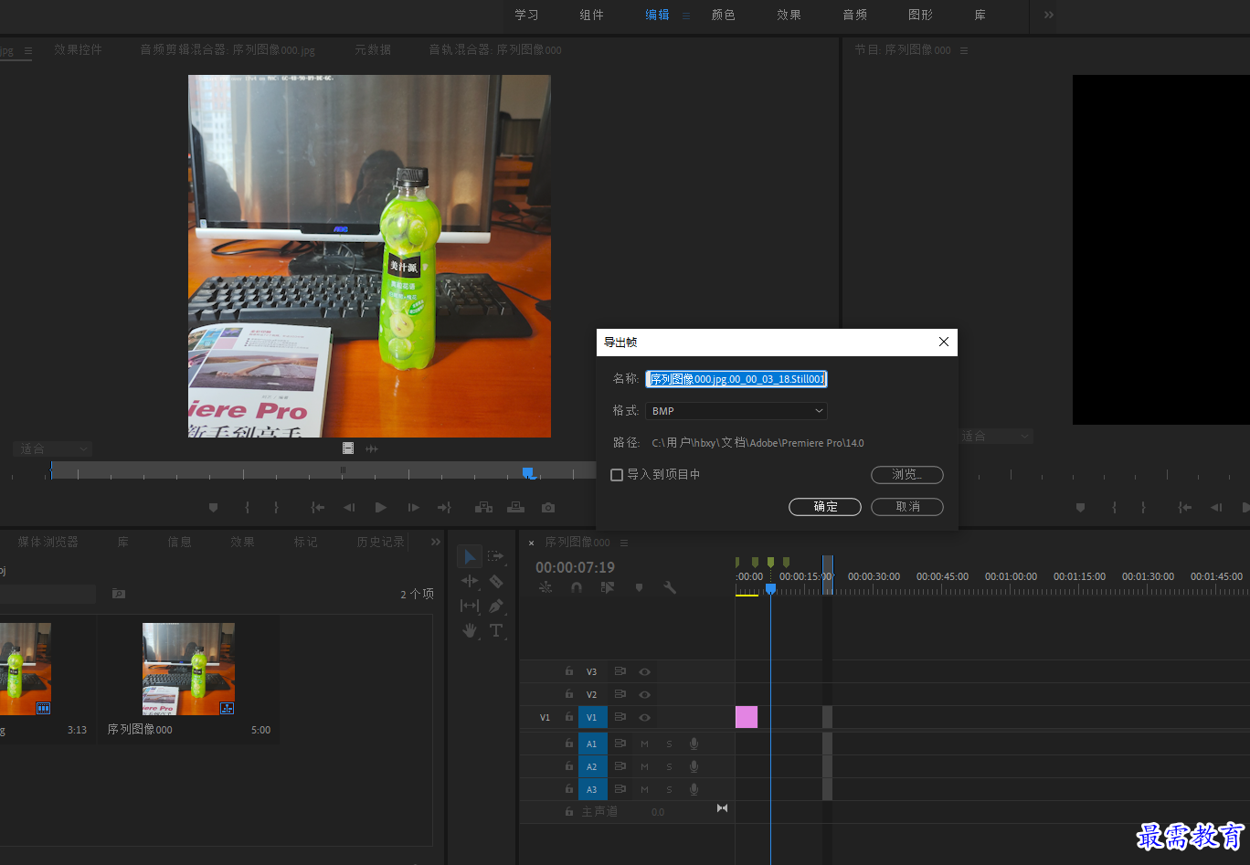Solo audio track A2

point(669,766)
